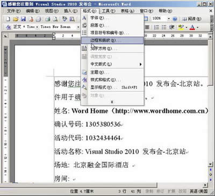Viewport: 215px width, 196px height.
Task: Expand the 100% zoom dropdown
Action: (x=169, y=19)
